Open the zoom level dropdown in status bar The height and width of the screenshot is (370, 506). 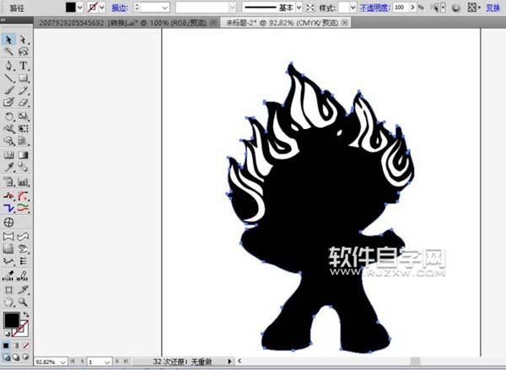click(x=62, y=362)
